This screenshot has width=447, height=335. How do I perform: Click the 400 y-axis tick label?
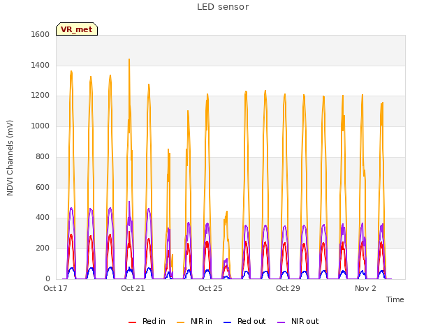pyautogui.click(x=43, y=218)
